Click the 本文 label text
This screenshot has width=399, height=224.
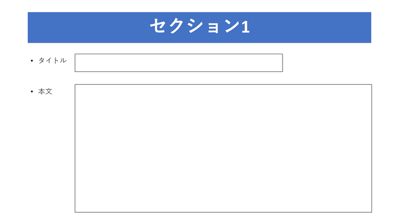coord(45,91)
